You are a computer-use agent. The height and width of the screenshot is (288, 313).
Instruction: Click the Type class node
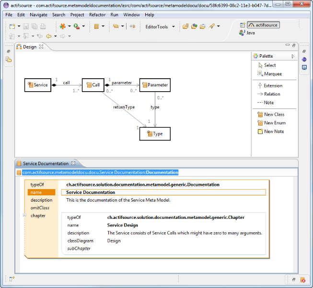155,134
